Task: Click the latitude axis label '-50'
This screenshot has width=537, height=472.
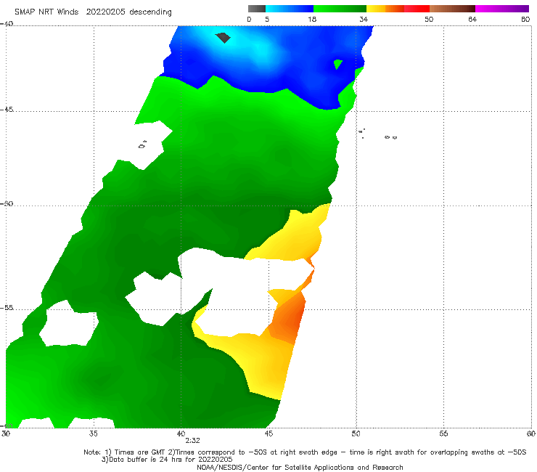Action: tap(7, 203)
